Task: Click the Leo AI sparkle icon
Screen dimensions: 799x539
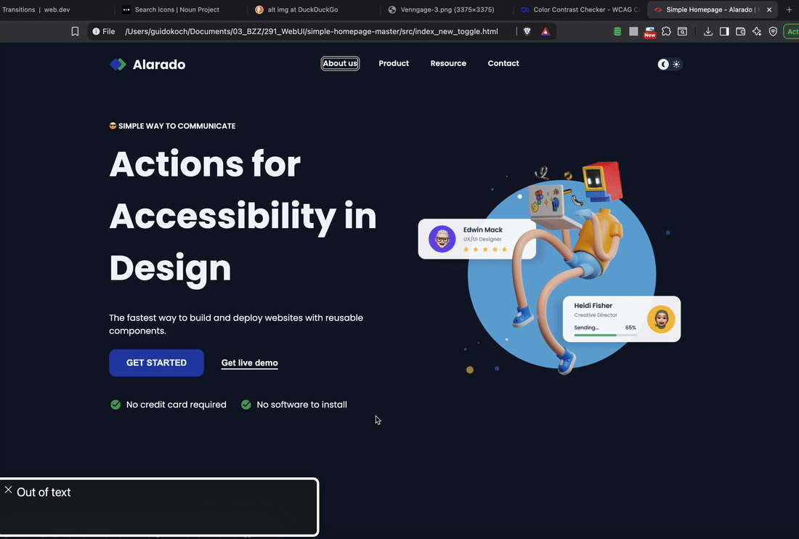Action: pos(757,32)
